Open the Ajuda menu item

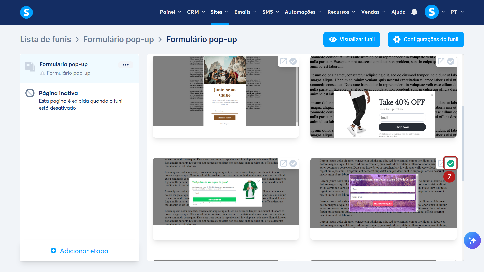[398, 12]
